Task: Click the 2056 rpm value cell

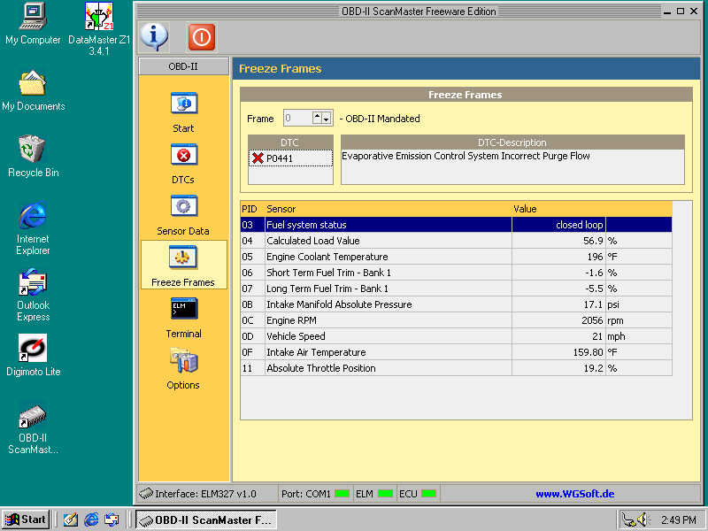Action: click(558, 320)
